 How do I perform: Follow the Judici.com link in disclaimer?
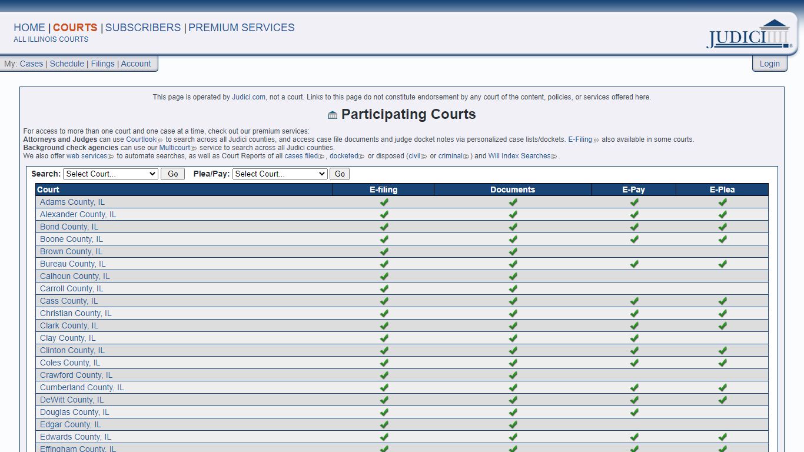[x=248, y=97]
